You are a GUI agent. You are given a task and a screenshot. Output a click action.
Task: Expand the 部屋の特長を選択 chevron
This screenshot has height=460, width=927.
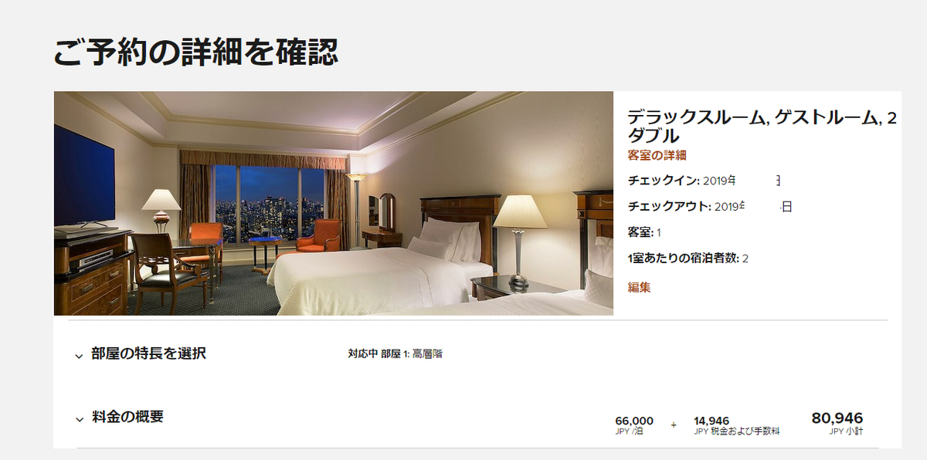click(x=79, y=356)
